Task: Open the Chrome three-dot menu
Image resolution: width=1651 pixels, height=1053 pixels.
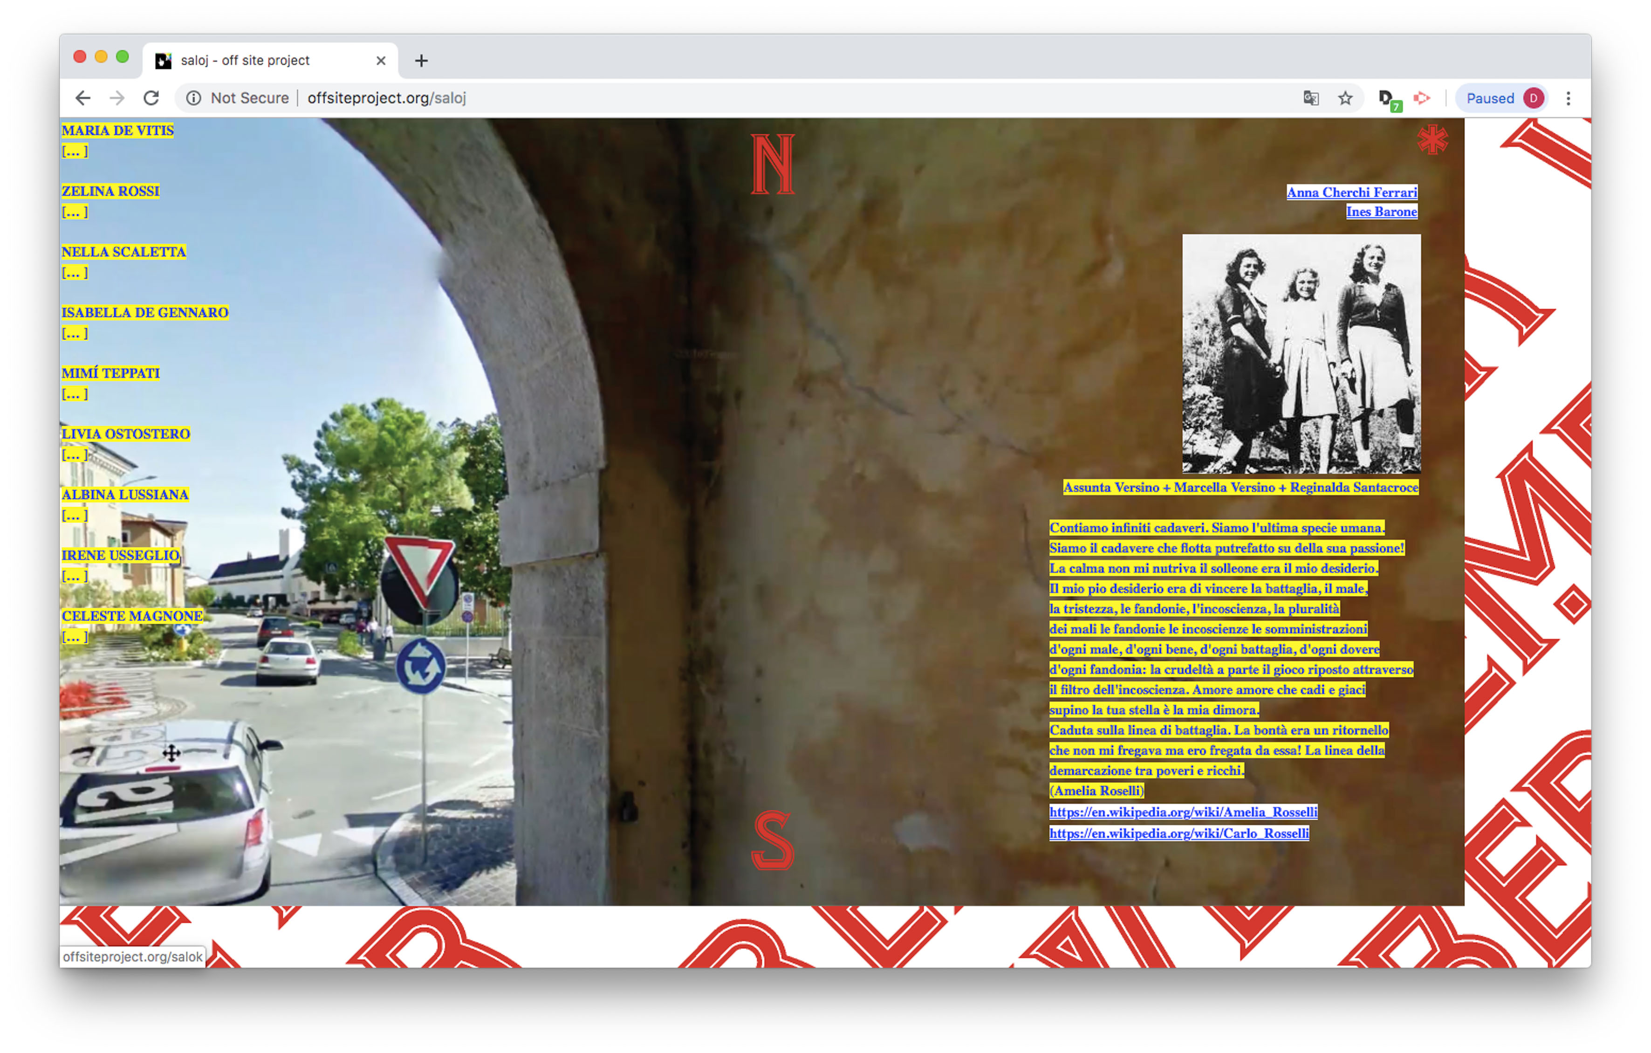Action: pyautogui.click(x=1568, y=98)
